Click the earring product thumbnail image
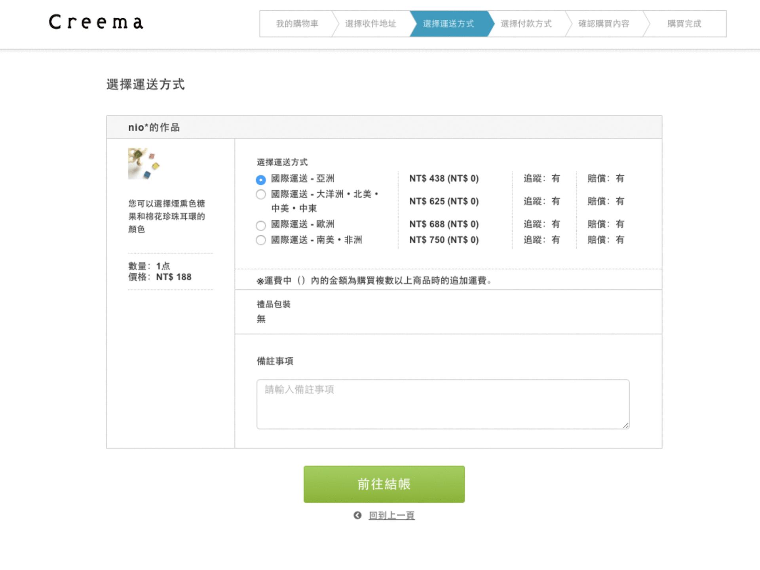Viewport: 760px width, 570px height. click(144, 163)
